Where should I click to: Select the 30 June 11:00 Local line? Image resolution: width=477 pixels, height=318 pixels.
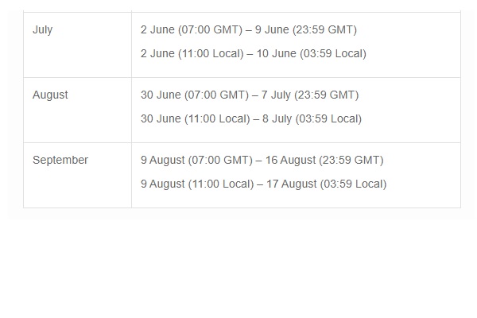[251, 118]
